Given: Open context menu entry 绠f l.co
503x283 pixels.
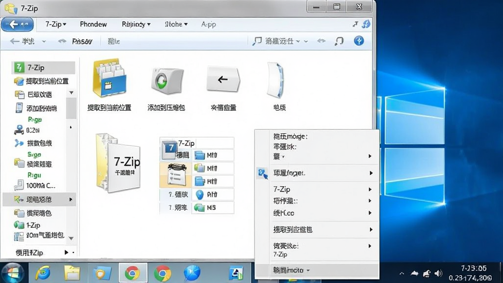Looking at the screenshot, I should pos(324,213).
